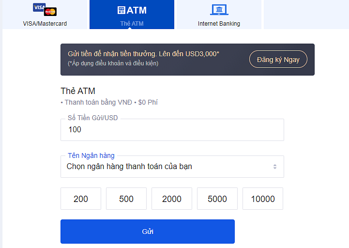Click the ATM machine icon

(x=121, y=10)
